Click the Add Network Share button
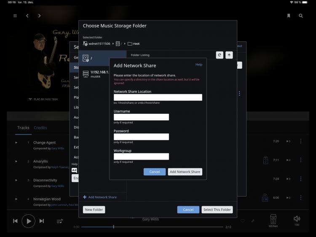The width and height of the screenshot is (316, 237). click(185, 172)
